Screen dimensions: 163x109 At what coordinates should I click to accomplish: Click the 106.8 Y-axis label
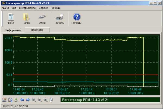point(8,62)
